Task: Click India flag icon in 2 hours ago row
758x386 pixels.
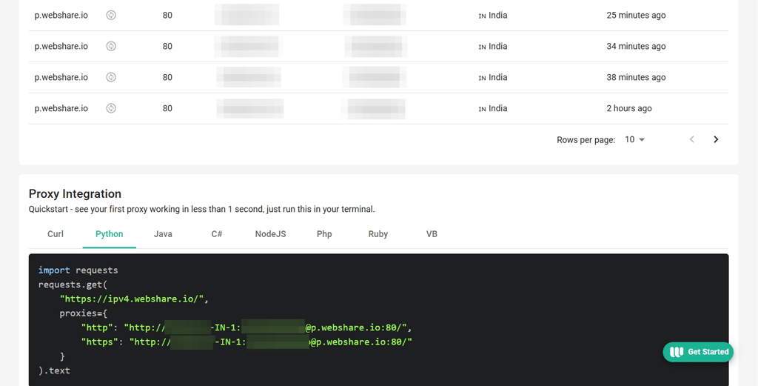Action: click(482, 108)
